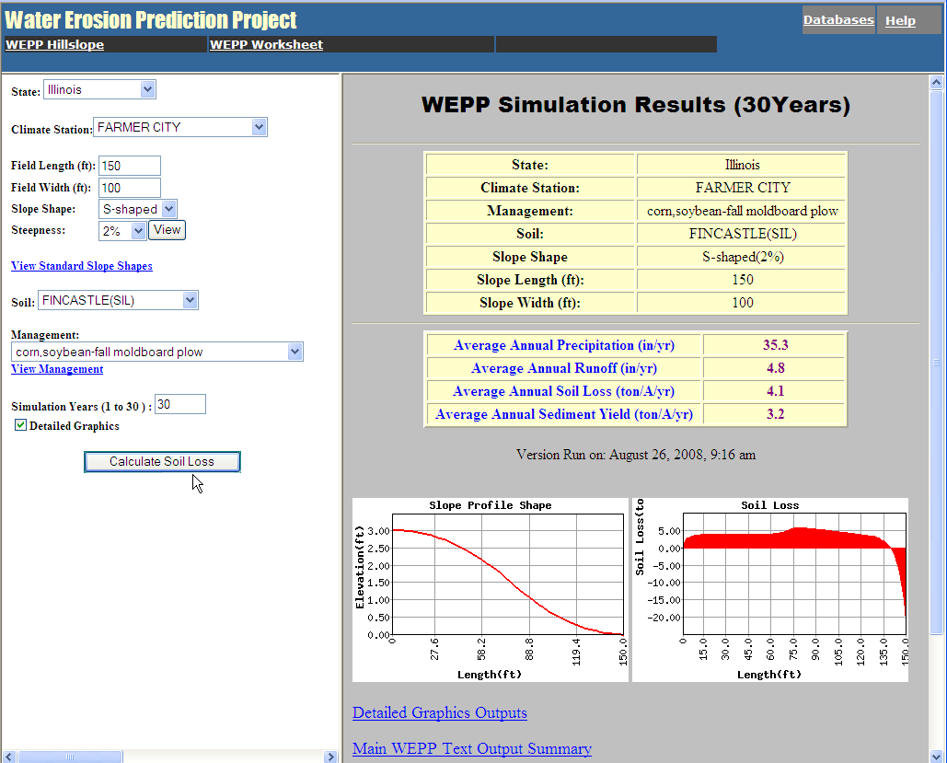Image resolution: width=947 pixels, height=763 pixels.
Task: Switch to the WEPP Hillslope tab
Action: [55, 45]
